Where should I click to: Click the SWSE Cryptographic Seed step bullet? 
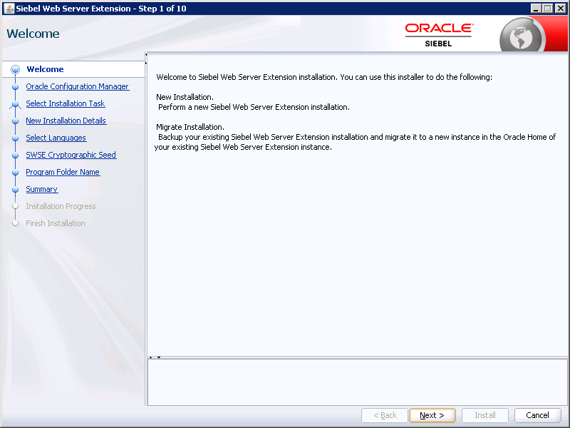click(x=15, y=156)
